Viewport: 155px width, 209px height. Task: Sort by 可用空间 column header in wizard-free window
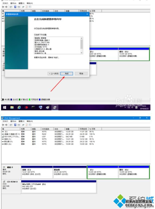coord(84,129)
